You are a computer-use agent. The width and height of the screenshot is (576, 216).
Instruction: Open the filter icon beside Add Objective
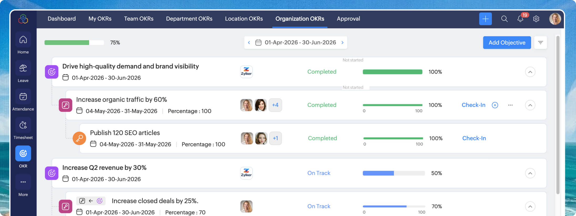(x=541, y=43)
